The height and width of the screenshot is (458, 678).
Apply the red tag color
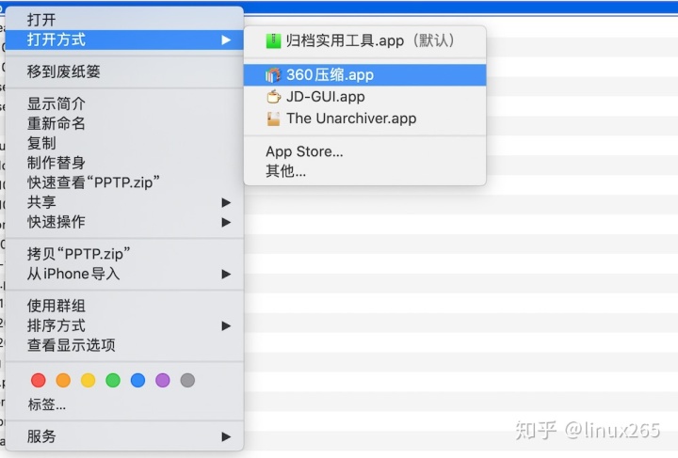click(x=39, y=380)
